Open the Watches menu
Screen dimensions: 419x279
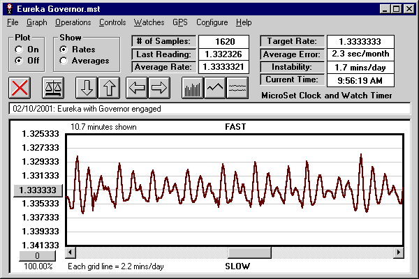click(x=149, y=22)
